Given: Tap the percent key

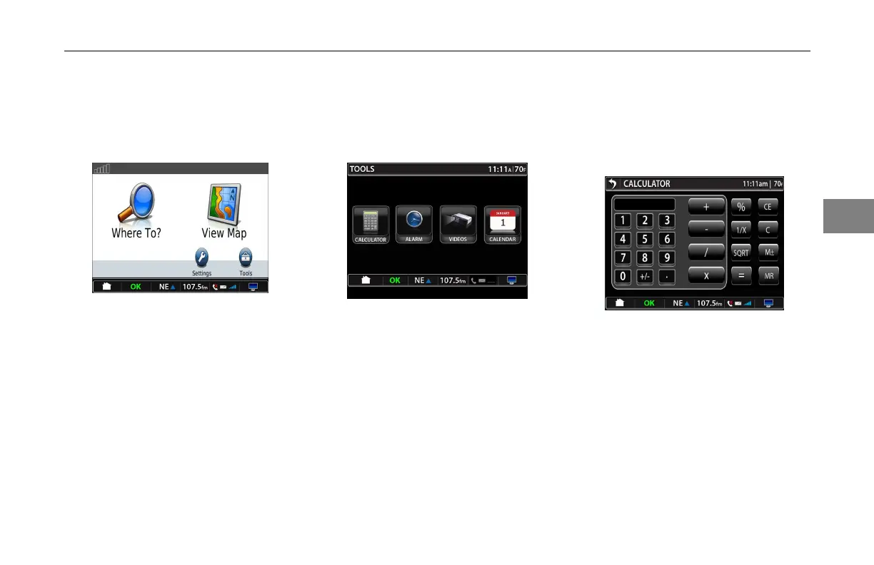Looking at the screenshot, I should (x=741, y=207).
